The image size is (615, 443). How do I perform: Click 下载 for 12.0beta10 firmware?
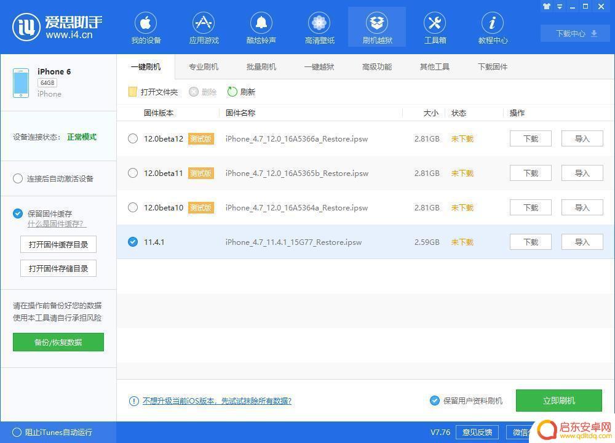[531, 207]
